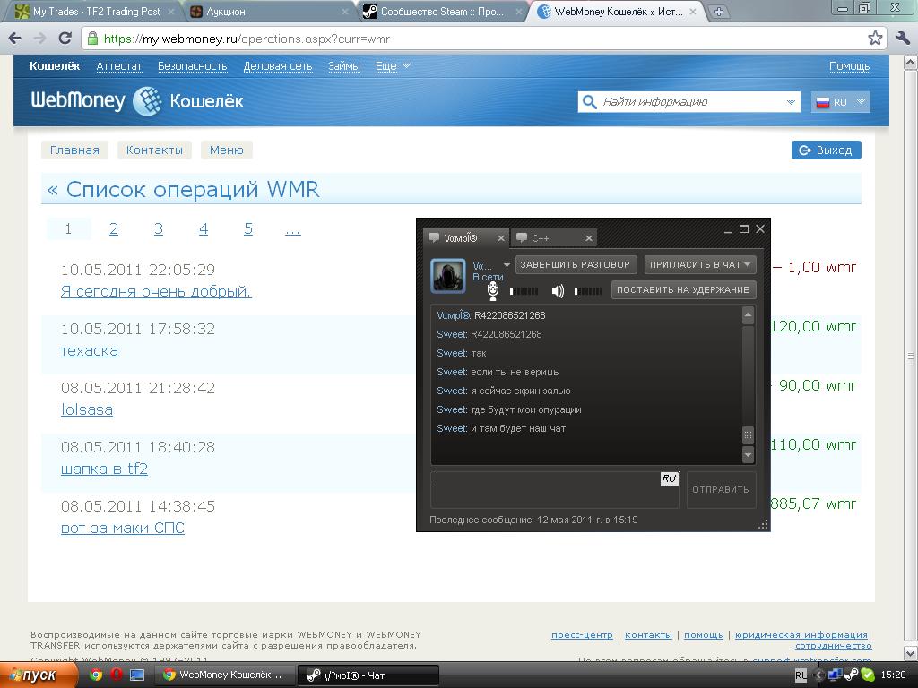Screen dimensions: 918x688
Task: Click the green padlock in address bar
Action: coord(92,39)
